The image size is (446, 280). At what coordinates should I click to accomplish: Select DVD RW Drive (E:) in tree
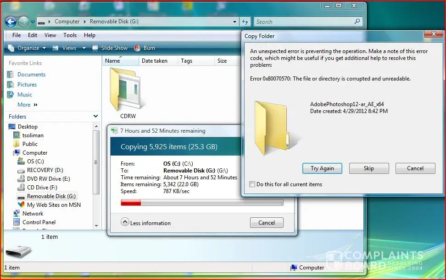[48, 179]
